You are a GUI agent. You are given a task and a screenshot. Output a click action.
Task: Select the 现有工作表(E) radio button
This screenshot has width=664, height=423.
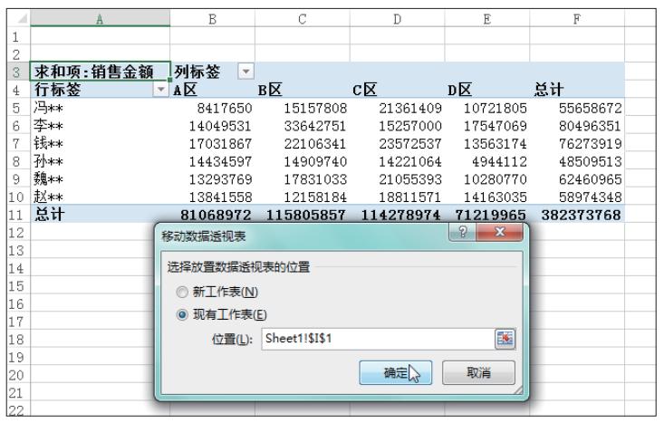point(182,314)
